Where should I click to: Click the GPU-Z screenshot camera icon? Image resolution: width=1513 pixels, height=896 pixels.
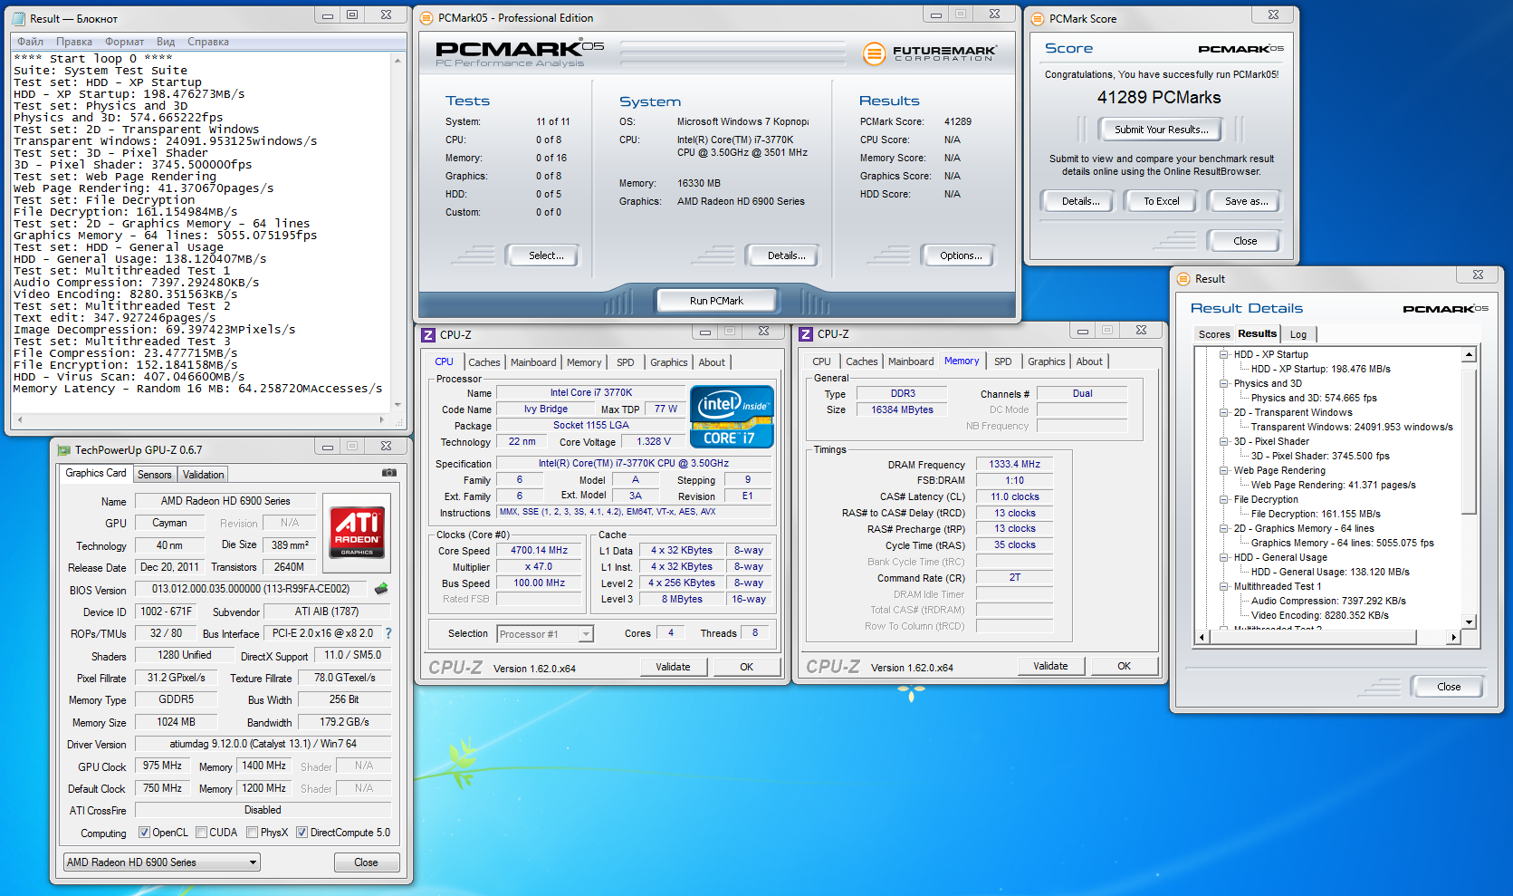point(388,473)
